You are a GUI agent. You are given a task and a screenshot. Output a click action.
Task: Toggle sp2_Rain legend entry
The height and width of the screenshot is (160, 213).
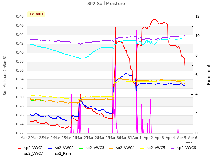[60, 154]
